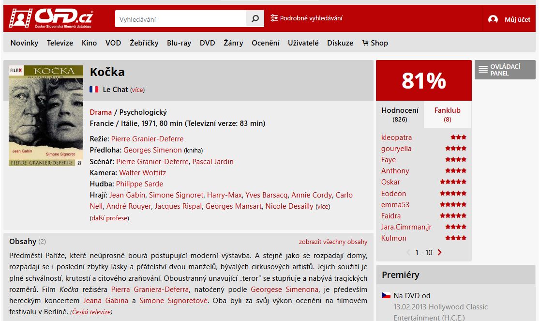Viewport: 540px width, 321px height.
Task: Open director Pierre Granier-Deferre's page
Action: tap(148, 139)
